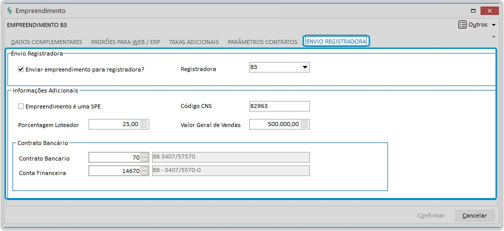
Task: Open the Padrões para Web / ERP tab
Action: point(126,42)
